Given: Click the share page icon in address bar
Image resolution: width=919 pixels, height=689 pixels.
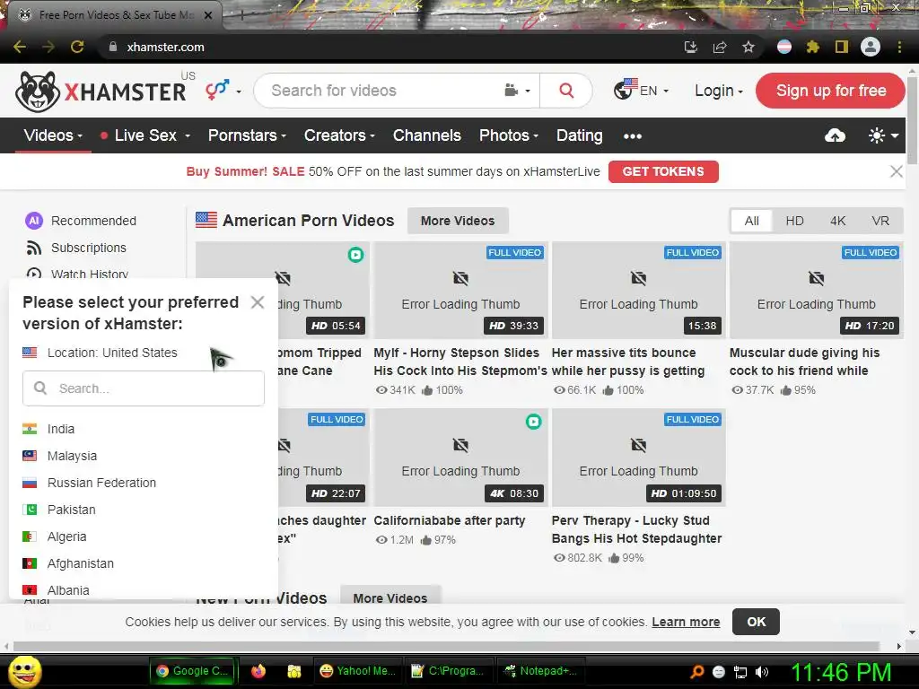Looking at the screenshot, I should pos(720,47).
